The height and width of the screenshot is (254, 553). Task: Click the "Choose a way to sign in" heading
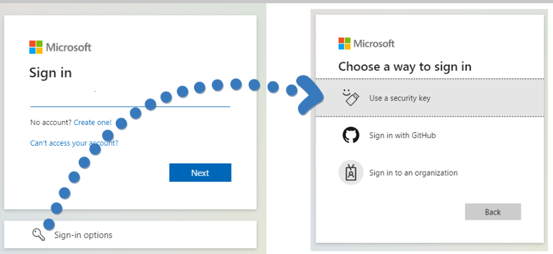(x=405, y=67)
